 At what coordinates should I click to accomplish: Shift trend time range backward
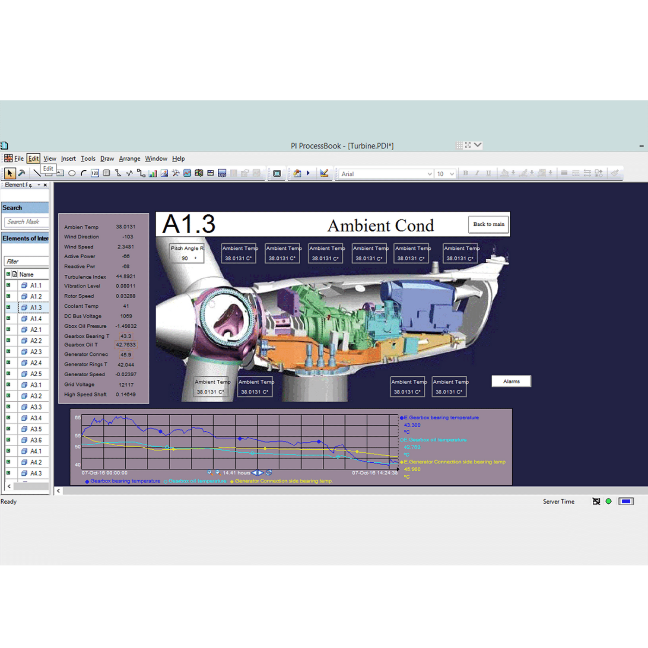pyautogui.click(x=254, y=473)
